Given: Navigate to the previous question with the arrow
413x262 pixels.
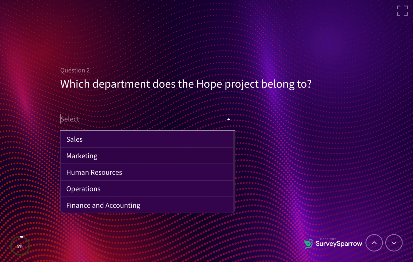Looking at the screenshot, I should coord(374,243).
